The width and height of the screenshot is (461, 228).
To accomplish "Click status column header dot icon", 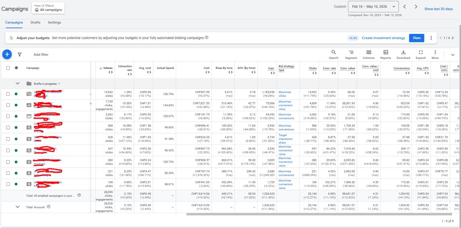I will click(x=16, y=68).
